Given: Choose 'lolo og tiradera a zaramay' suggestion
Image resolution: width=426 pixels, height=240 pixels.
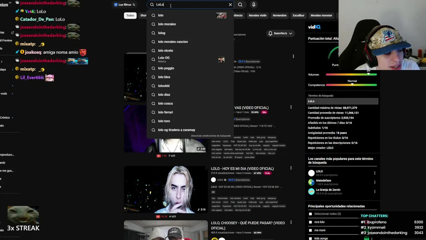Looking at the screenshot, I should click(x=190, y=130).
